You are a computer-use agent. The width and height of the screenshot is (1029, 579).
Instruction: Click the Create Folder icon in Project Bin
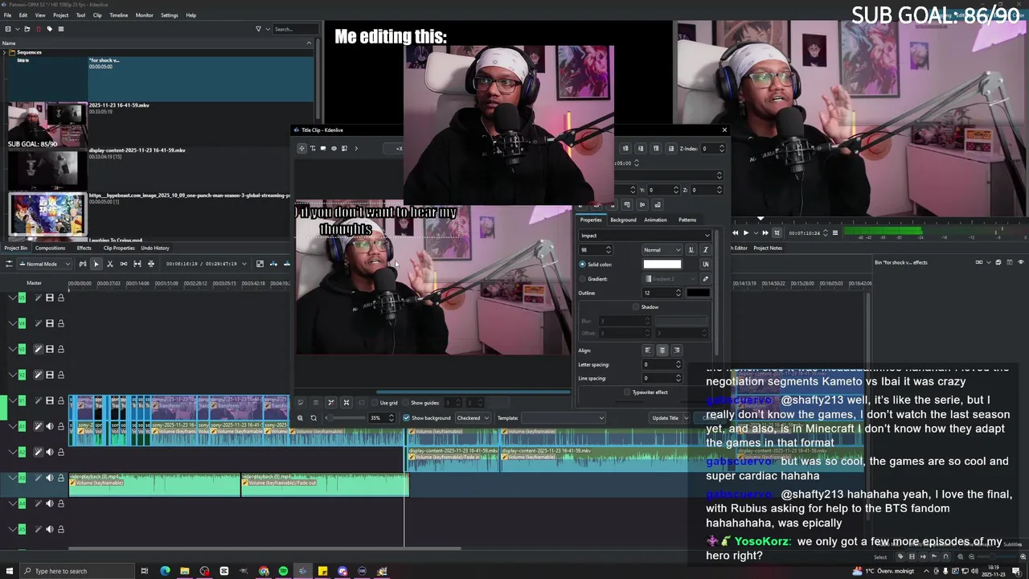pyautogui.click(x=27, y=29)
